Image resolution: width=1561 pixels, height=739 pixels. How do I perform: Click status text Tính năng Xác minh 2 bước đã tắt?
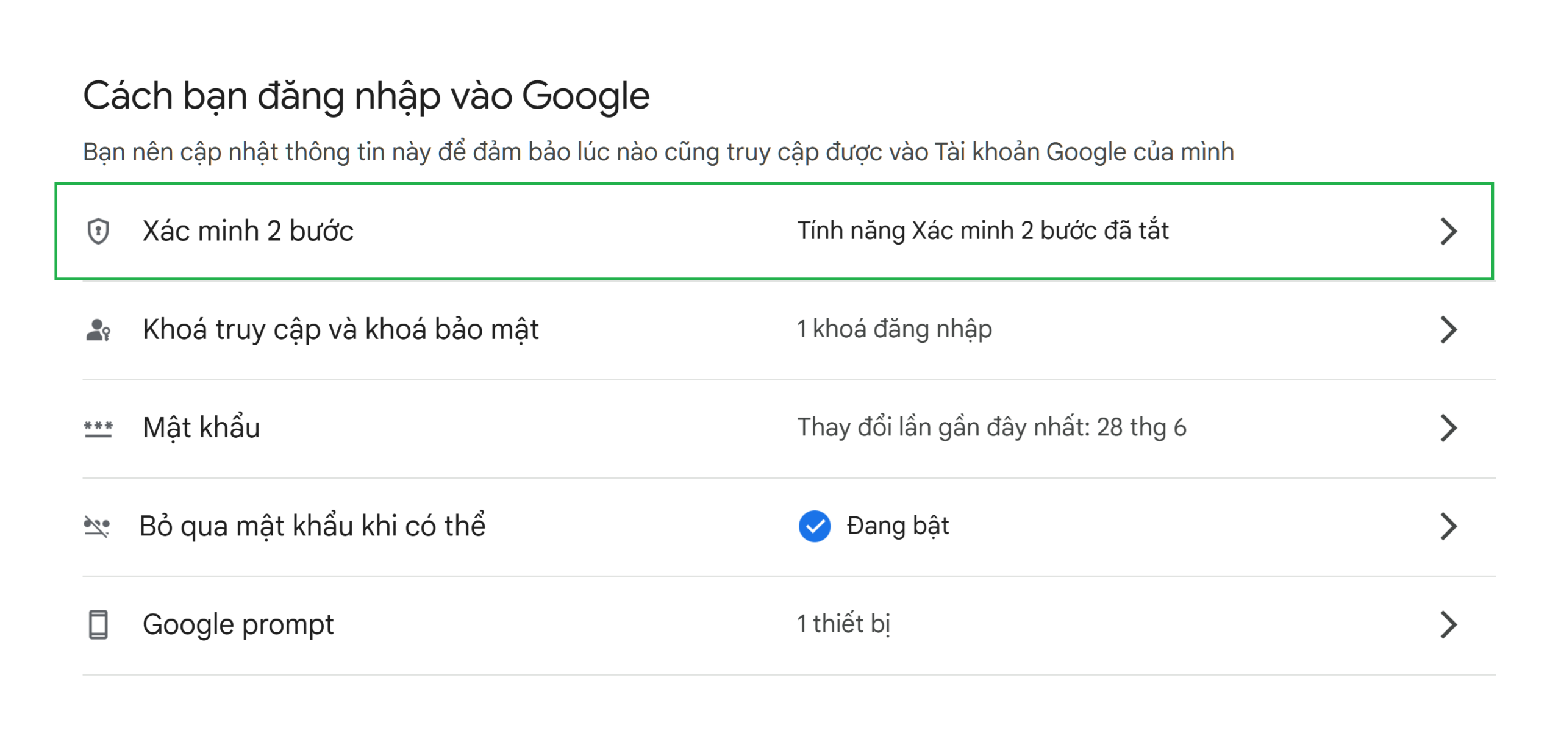pos(983,230)
